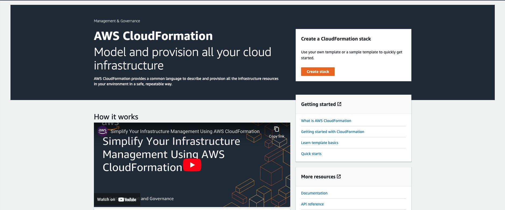
Task: Open Getting started with CloudFormation link
Action: [333, 132]
